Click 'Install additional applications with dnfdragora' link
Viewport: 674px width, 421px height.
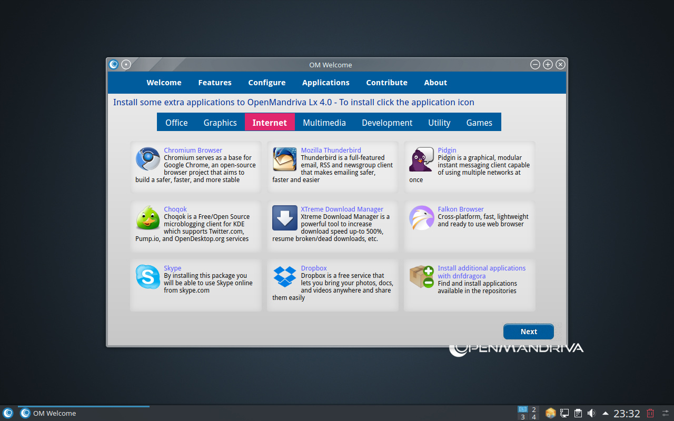481,272
